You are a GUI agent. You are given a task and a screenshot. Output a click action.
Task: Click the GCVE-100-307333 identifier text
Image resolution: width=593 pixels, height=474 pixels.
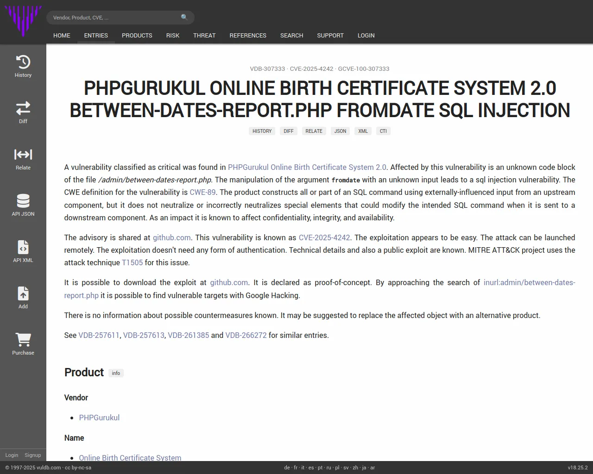pyautogui.click(x=364, y=69)
